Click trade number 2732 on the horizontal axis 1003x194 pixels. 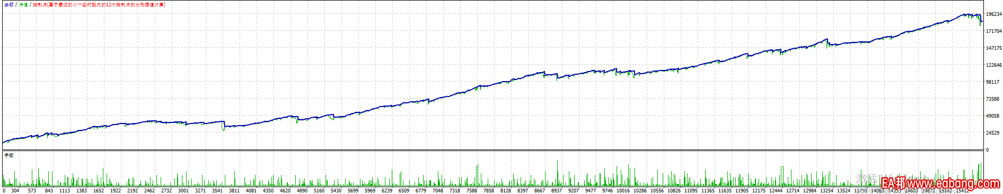(166, 190)
